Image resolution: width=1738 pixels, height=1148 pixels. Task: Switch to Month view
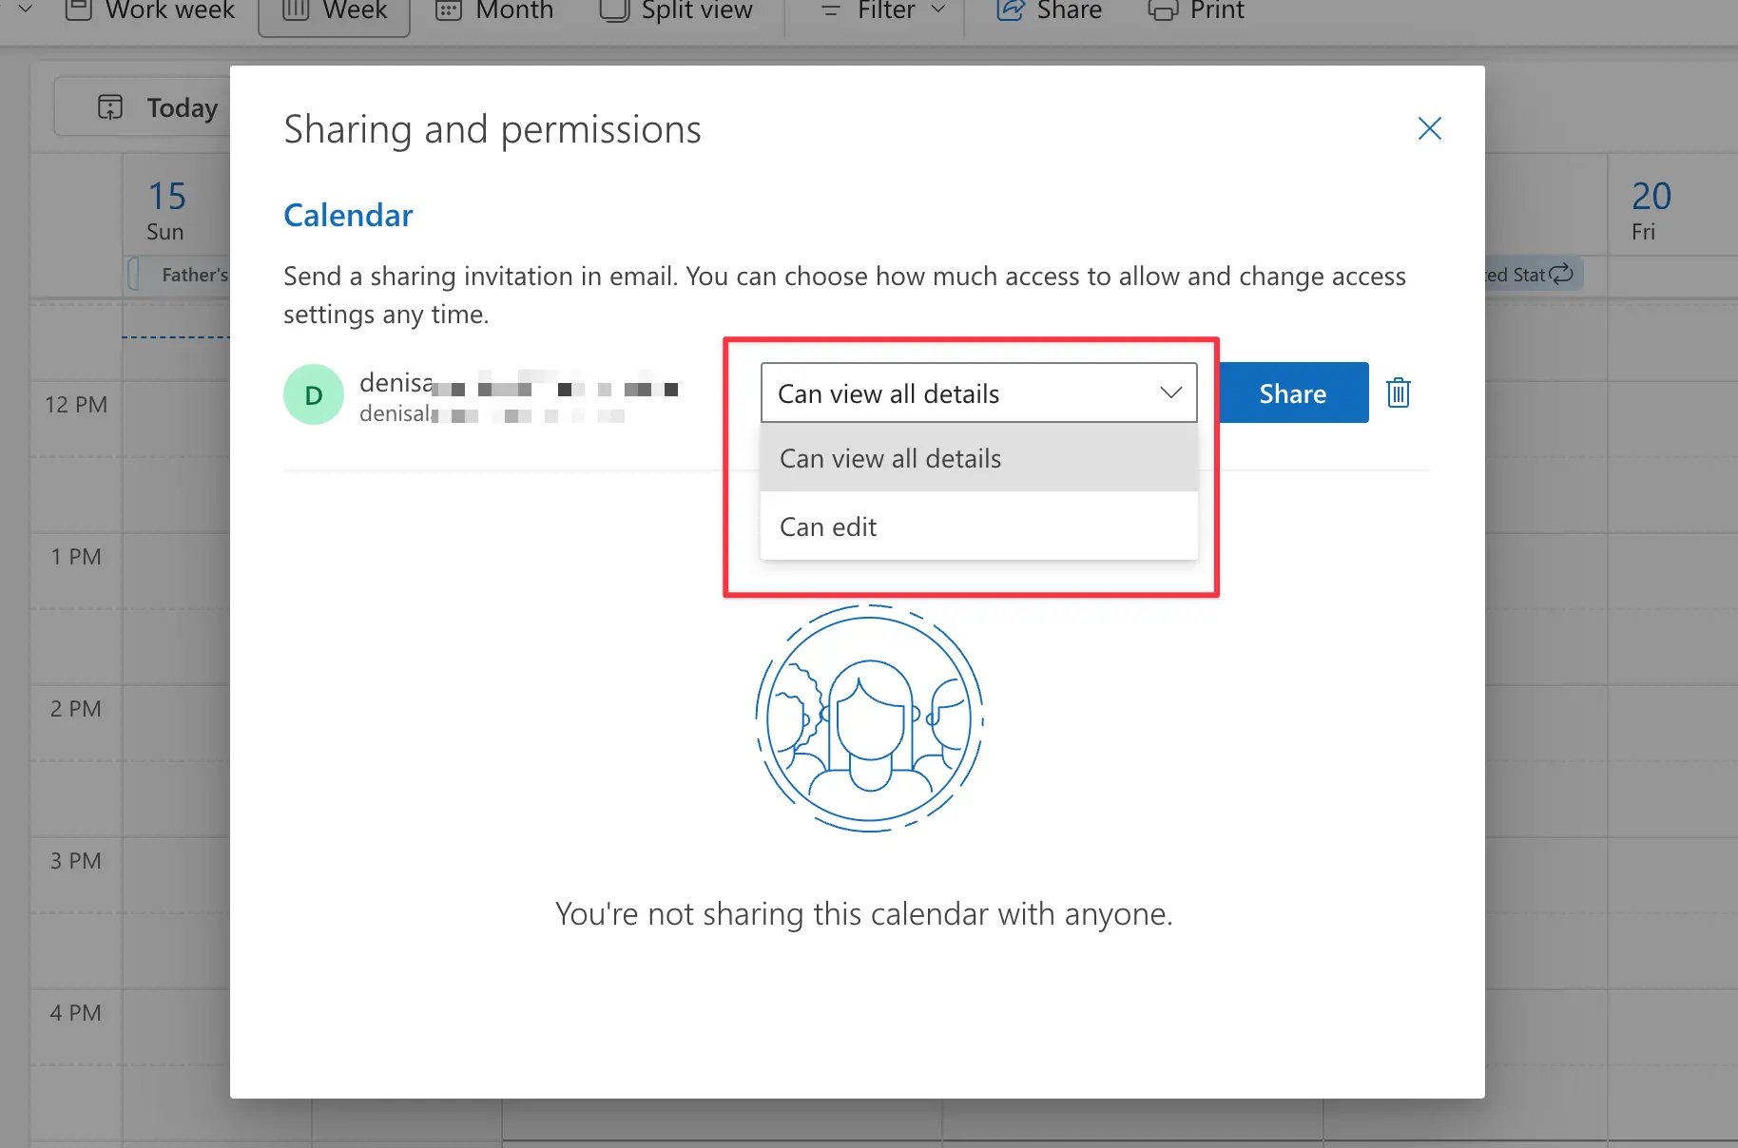[494, 10]
